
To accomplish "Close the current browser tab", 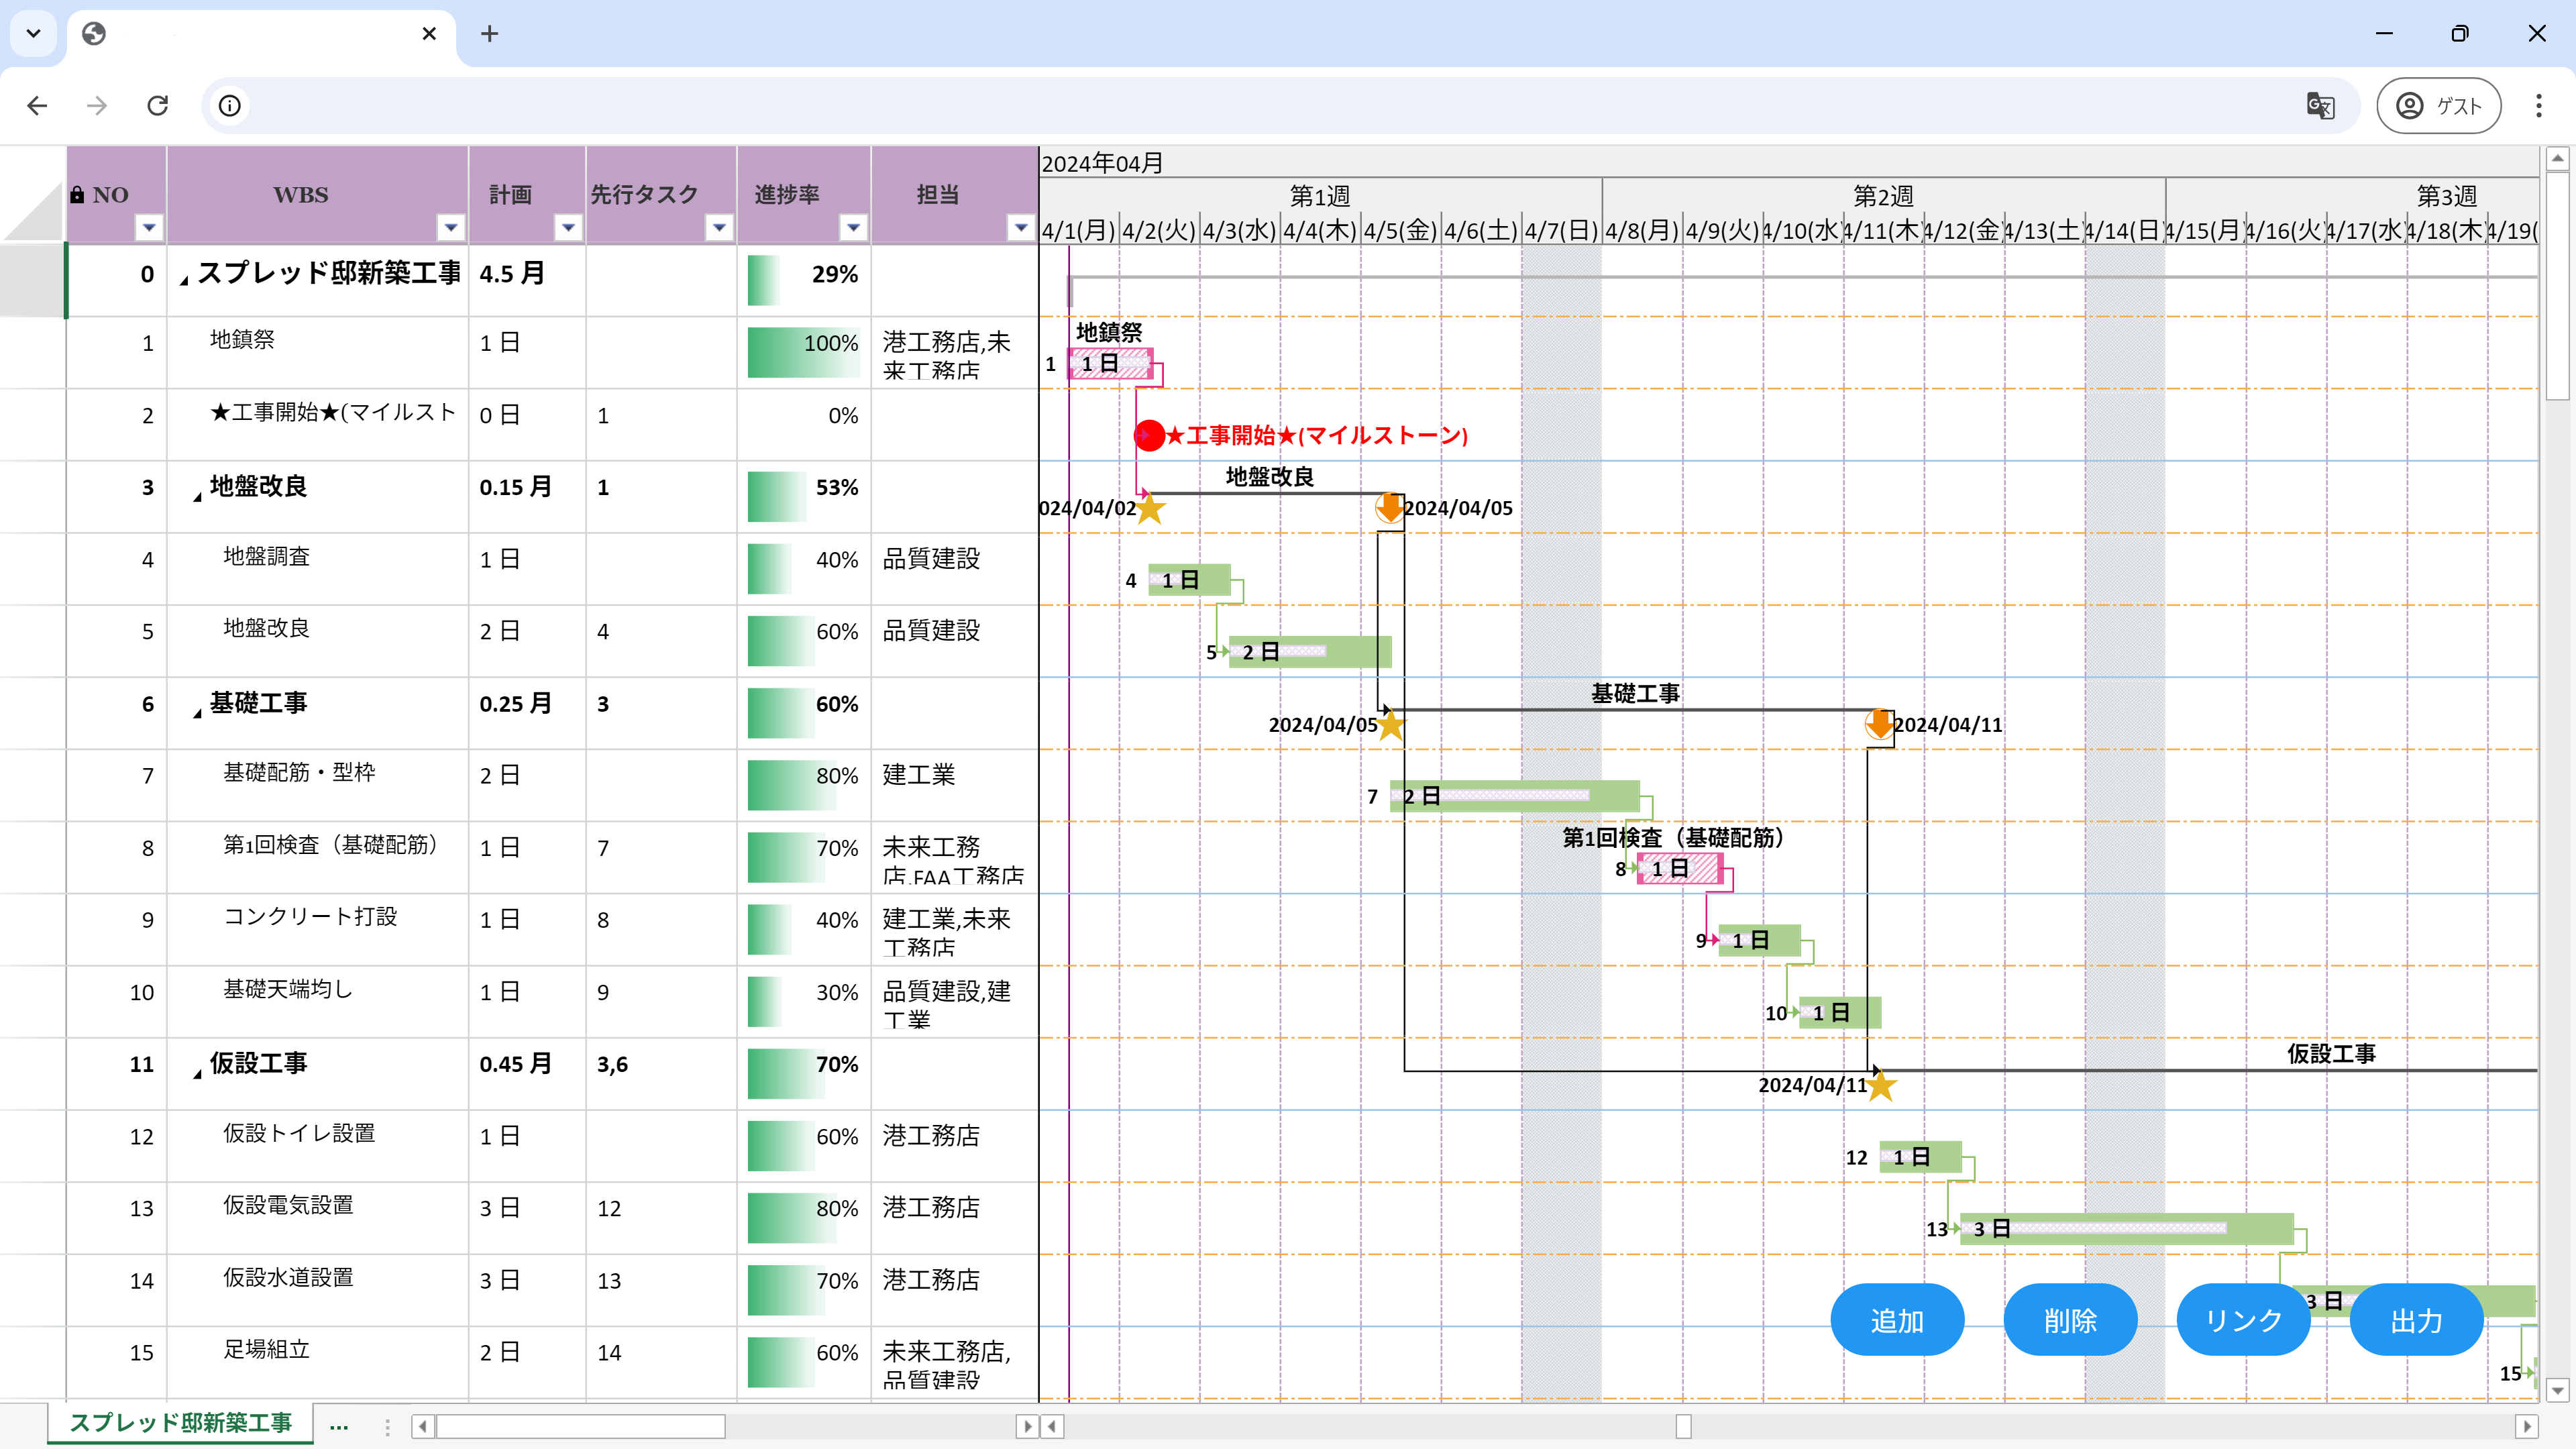I will click(x=429, y=34).
